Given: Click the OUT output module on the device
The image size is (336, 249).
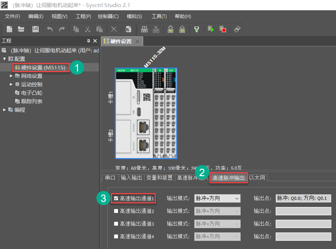Looking at the screenshot, I should pyautogui.click(x=171, y=113).
